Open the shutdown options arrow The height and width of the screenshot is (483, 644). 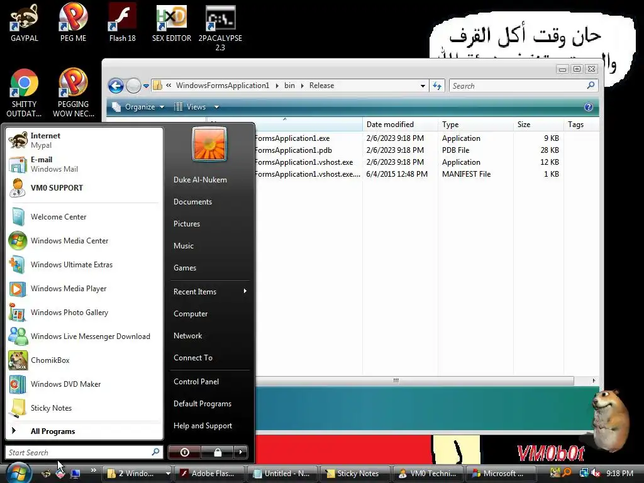(241, 452)
